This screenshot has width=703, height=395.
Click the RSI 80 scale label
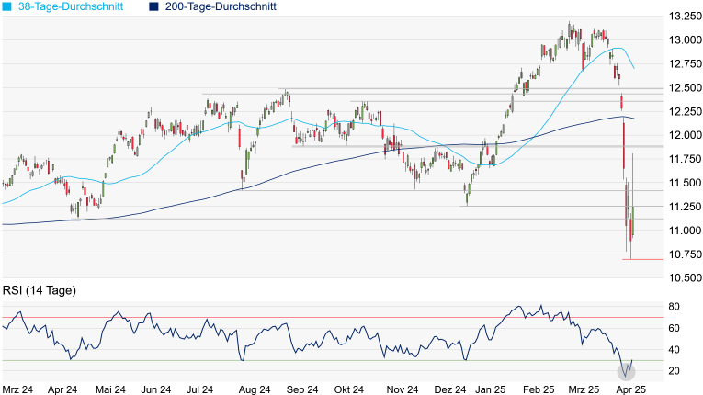[674, 307]
